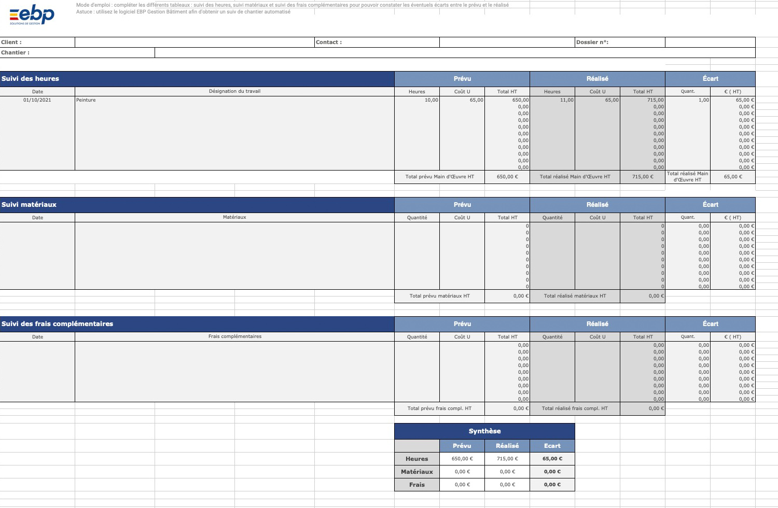
Task: Click the 'Matériaux' column header
Action: pos(234,217)
